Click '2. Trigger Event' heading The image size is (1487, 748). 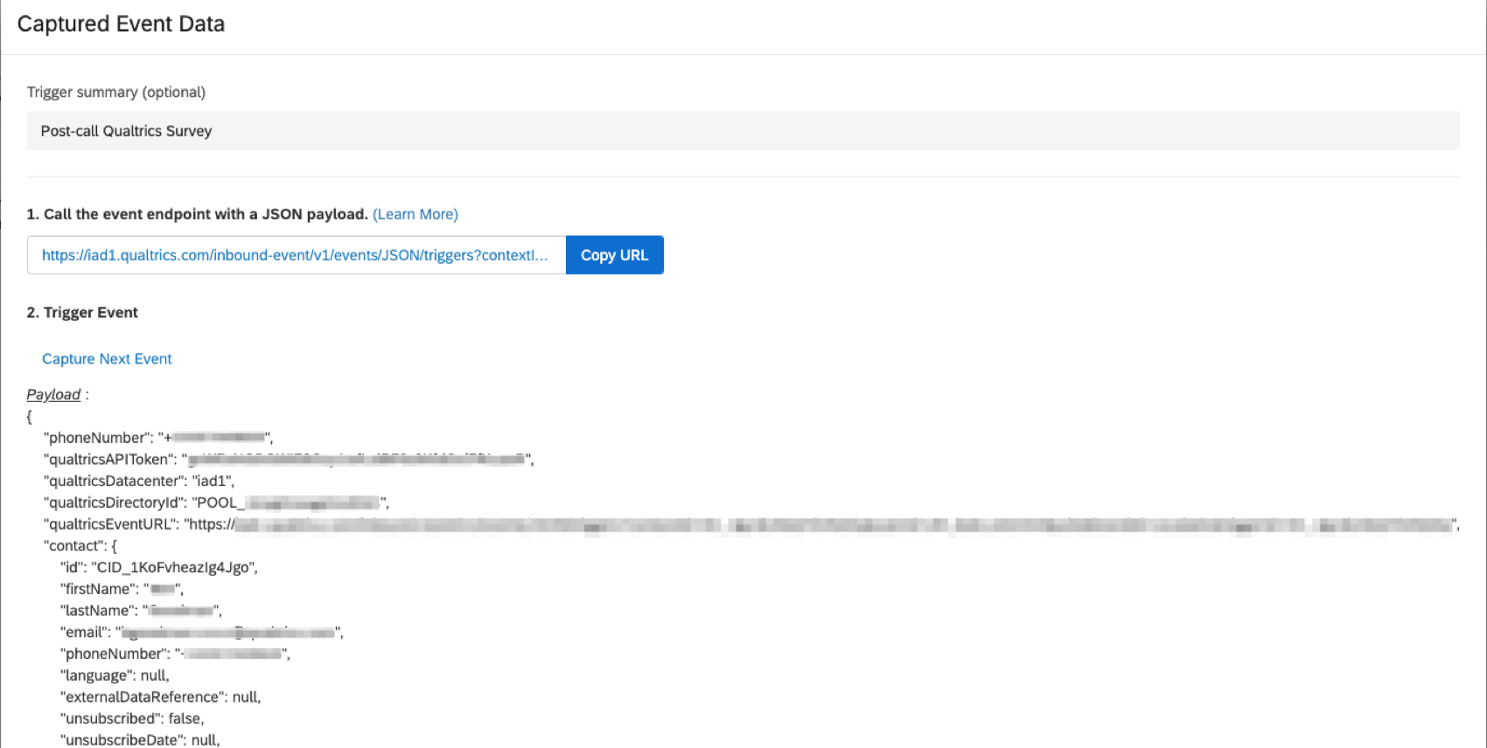point(82,313)
